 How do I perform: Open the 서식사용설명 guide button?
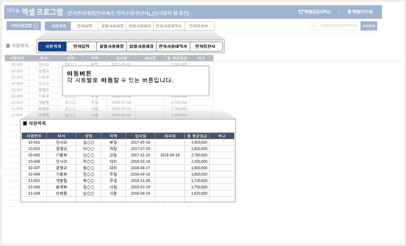[x=23, y=26]
